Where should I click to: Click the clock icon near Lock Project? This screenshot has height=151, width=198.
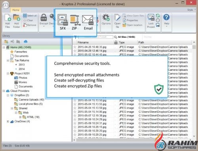pos(158,20)
